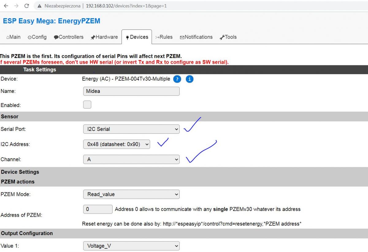Click the browser address bar URL
Image resolution: width=368 pixels, height=252 pixels.
(x=126, y=6)
